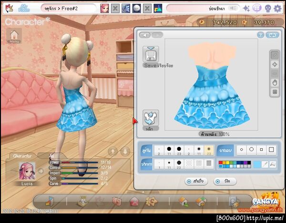This screenshot has width=286, height=223.
Task: Select the wings item equipment slot
Action: (x=126, y=8)
